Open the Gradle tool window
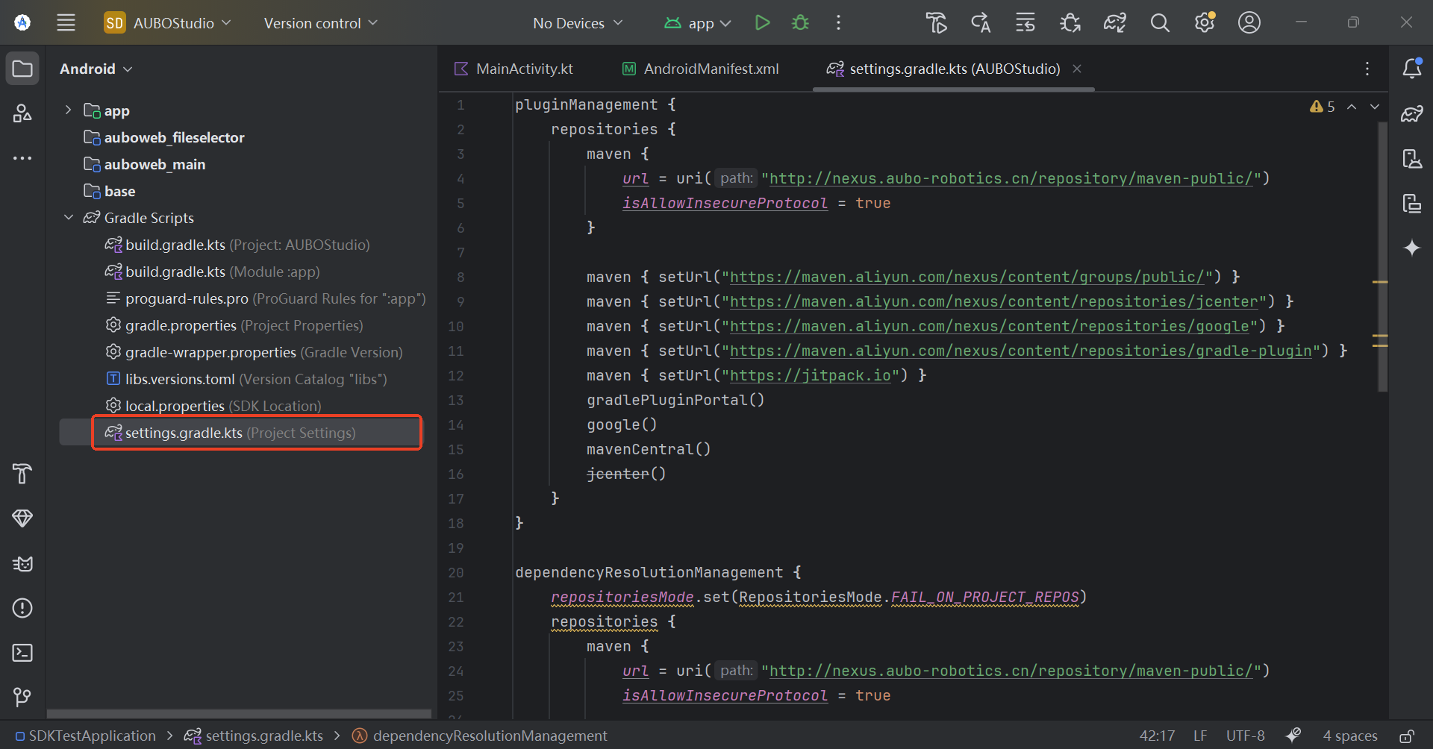Viewport: 1433px width, 749px height. point(1413,113)
